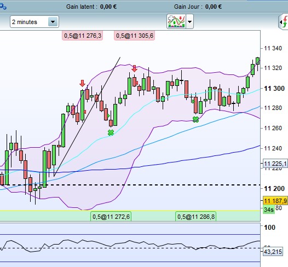Click the 11 225,1 price label on axis

pyautogui.click(x=275, y=164)
